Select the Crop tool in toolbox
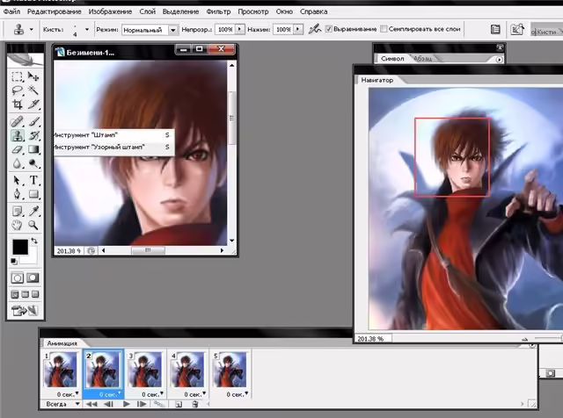Image resolution: width=563 pixels, height=418 pixels. 17,104
